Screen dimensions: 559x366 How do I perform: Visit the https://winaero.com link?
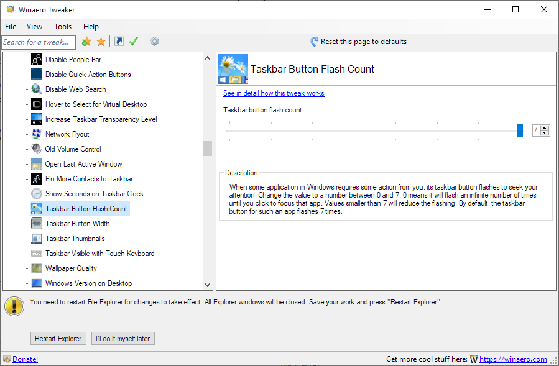click(513, 359)
